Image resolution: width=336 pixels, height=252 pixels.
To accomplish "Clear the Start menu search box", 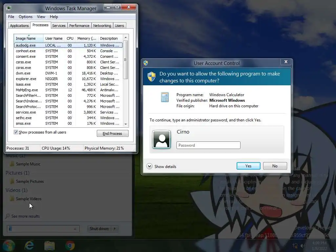I will pos(75,229).
